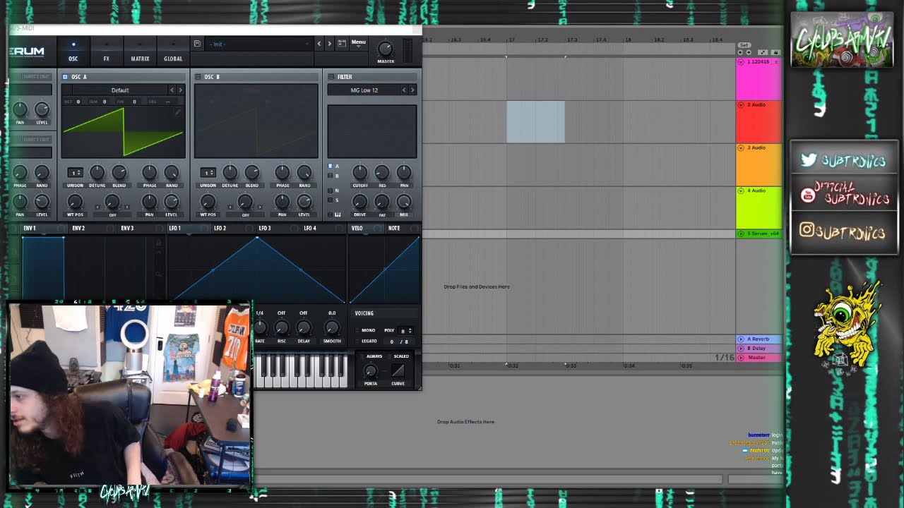Screen dimensions: 904x508
Task: Go to next preset arrow
Action: point(329,44)
